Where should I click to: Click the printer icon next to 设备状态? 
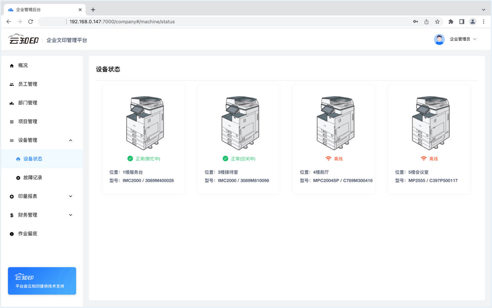click(x=18, y=159)
